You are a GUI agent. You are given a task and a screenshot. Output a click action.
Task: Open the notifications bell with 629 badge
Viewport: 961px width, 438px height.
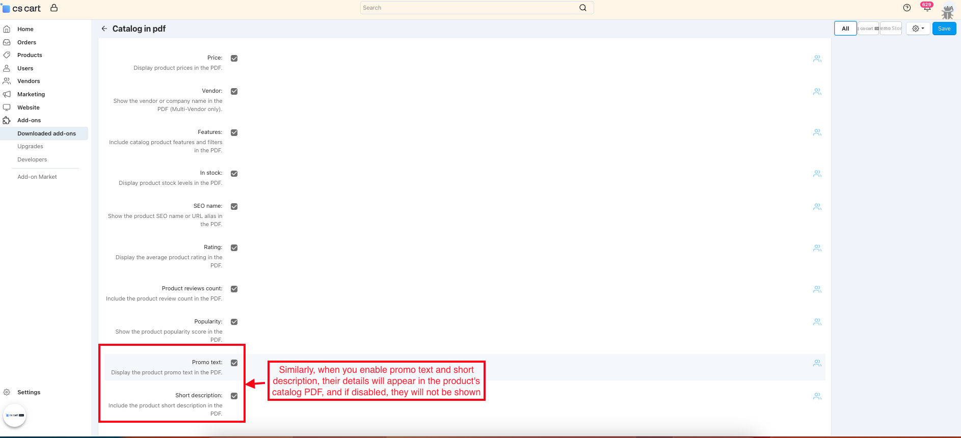927,8
